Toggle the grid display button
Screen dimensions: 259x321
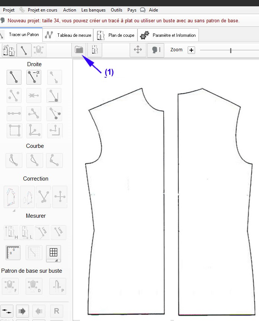[54, 252]
